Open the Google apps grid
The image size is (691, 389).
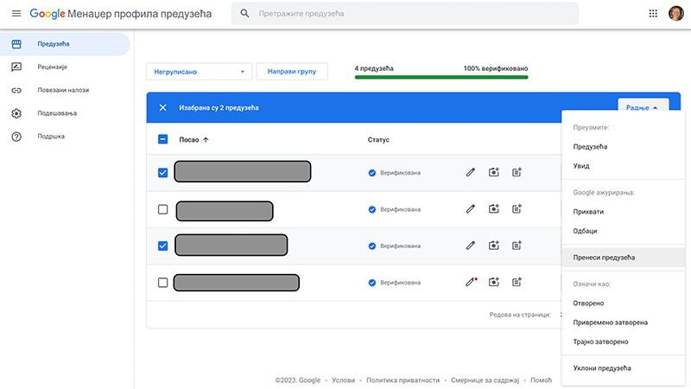[x=653, y=14]
